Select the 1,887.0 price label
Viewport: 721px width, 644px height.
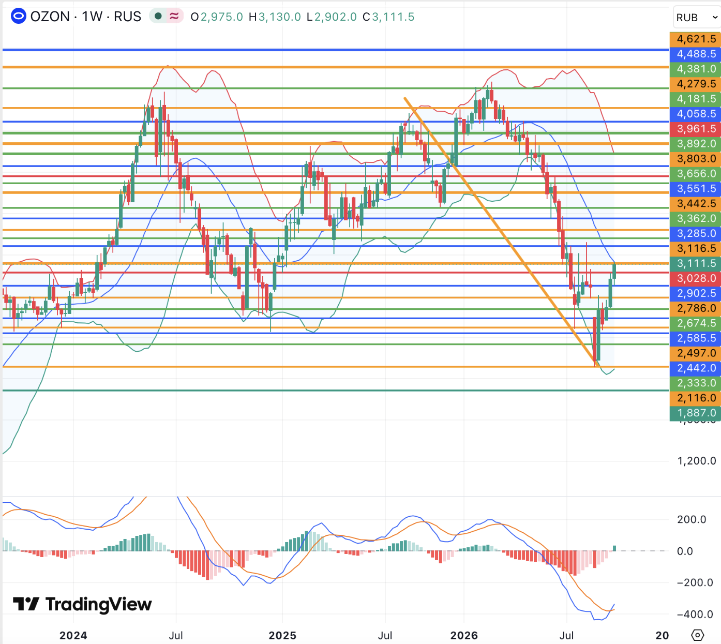[695, 414]
